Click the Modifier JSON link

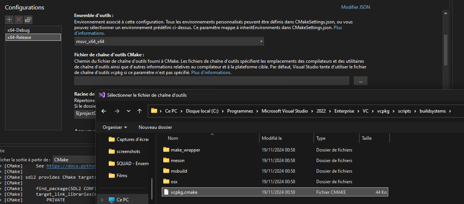point(355,7)
